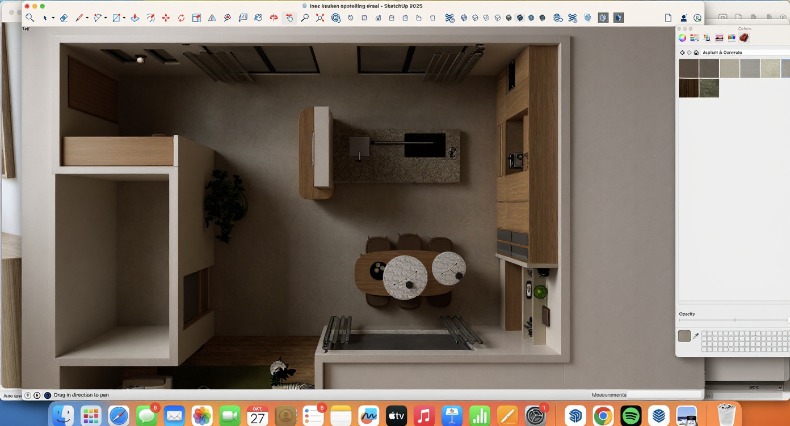Activate the Push/Pull tool
790x426 pixels.
pyautogui.click(x=135, y=18)
